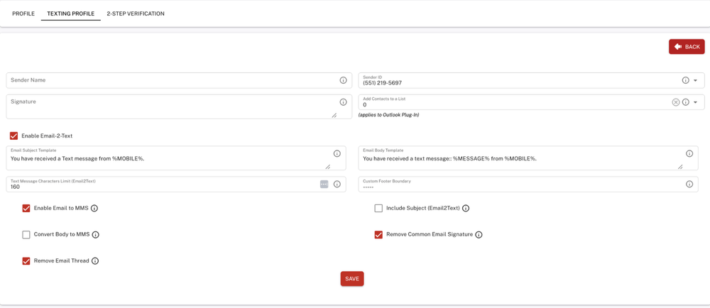Uncheck Remove Common Email Signature
This screenshot has height=308, width=710.
click(x=378, y=235)
